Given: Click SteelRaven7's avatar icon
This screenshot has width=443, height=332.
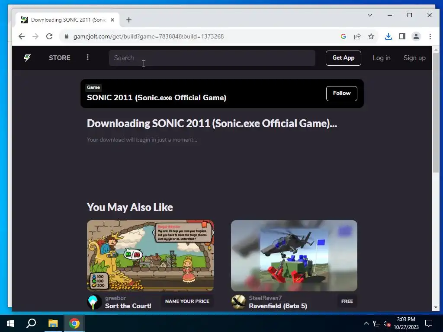Looking at the screenshot, I should (x=238, y=302).
